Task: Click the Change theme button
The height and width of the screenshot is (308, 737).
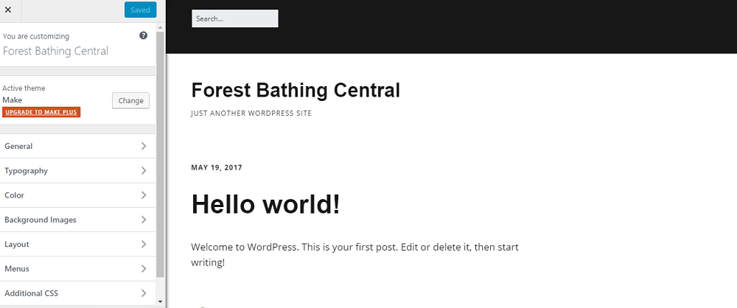Action: tap(130, 101)
